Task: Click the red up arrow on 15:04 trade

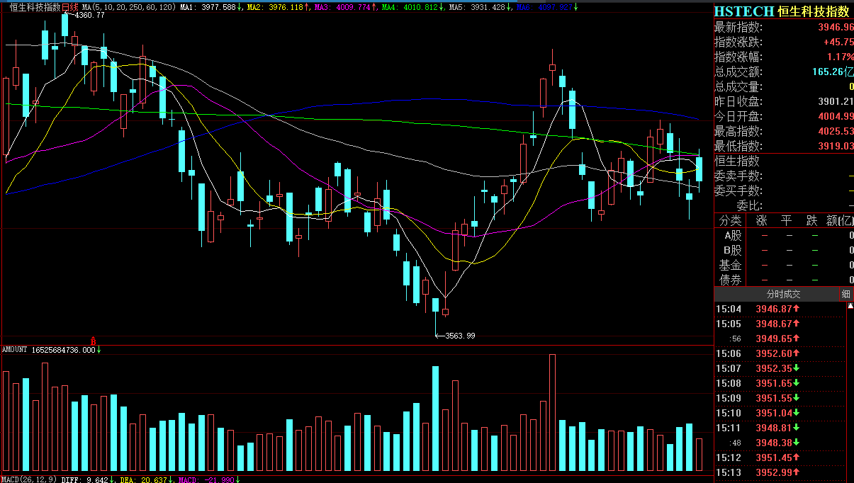Action: click(x=796, y=309)
